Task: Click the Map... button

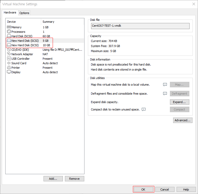Action: [x=180, y=85]
